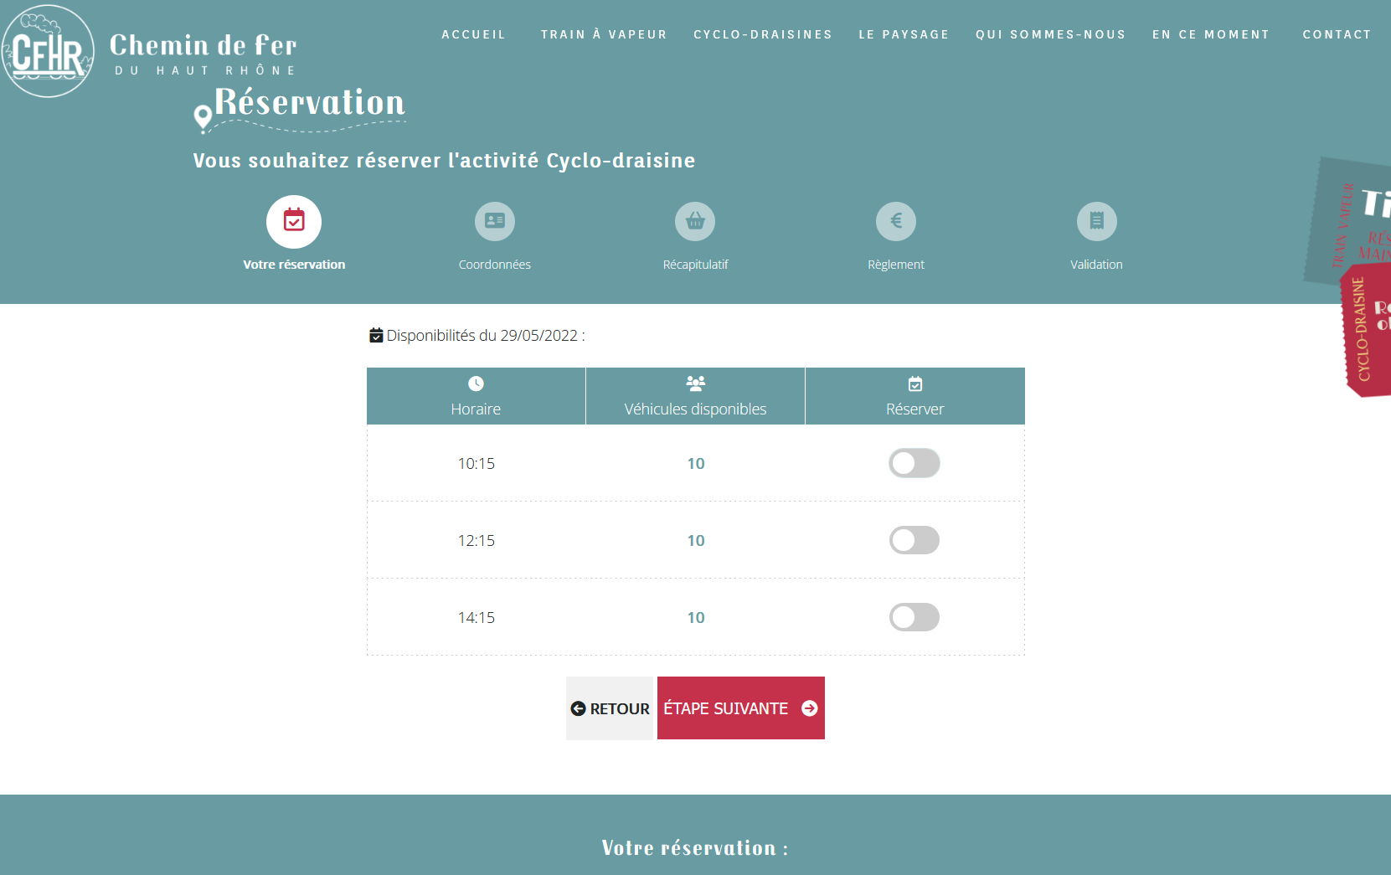Click the Coordonnées ID card step icon
The image size is (1391, 875).
tap(495, 221)
